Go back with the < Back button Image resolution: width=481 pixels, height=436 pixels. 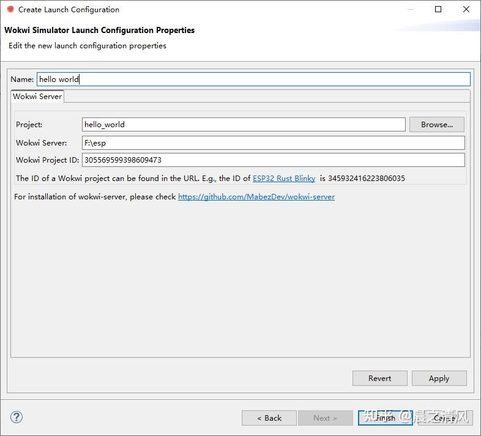(x=269, y=418)
